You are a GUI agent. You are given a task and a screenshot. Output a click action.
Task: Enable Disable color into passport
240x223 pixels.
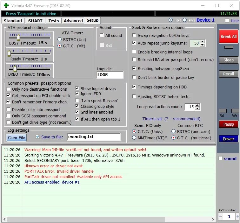[x=9, y=109]
